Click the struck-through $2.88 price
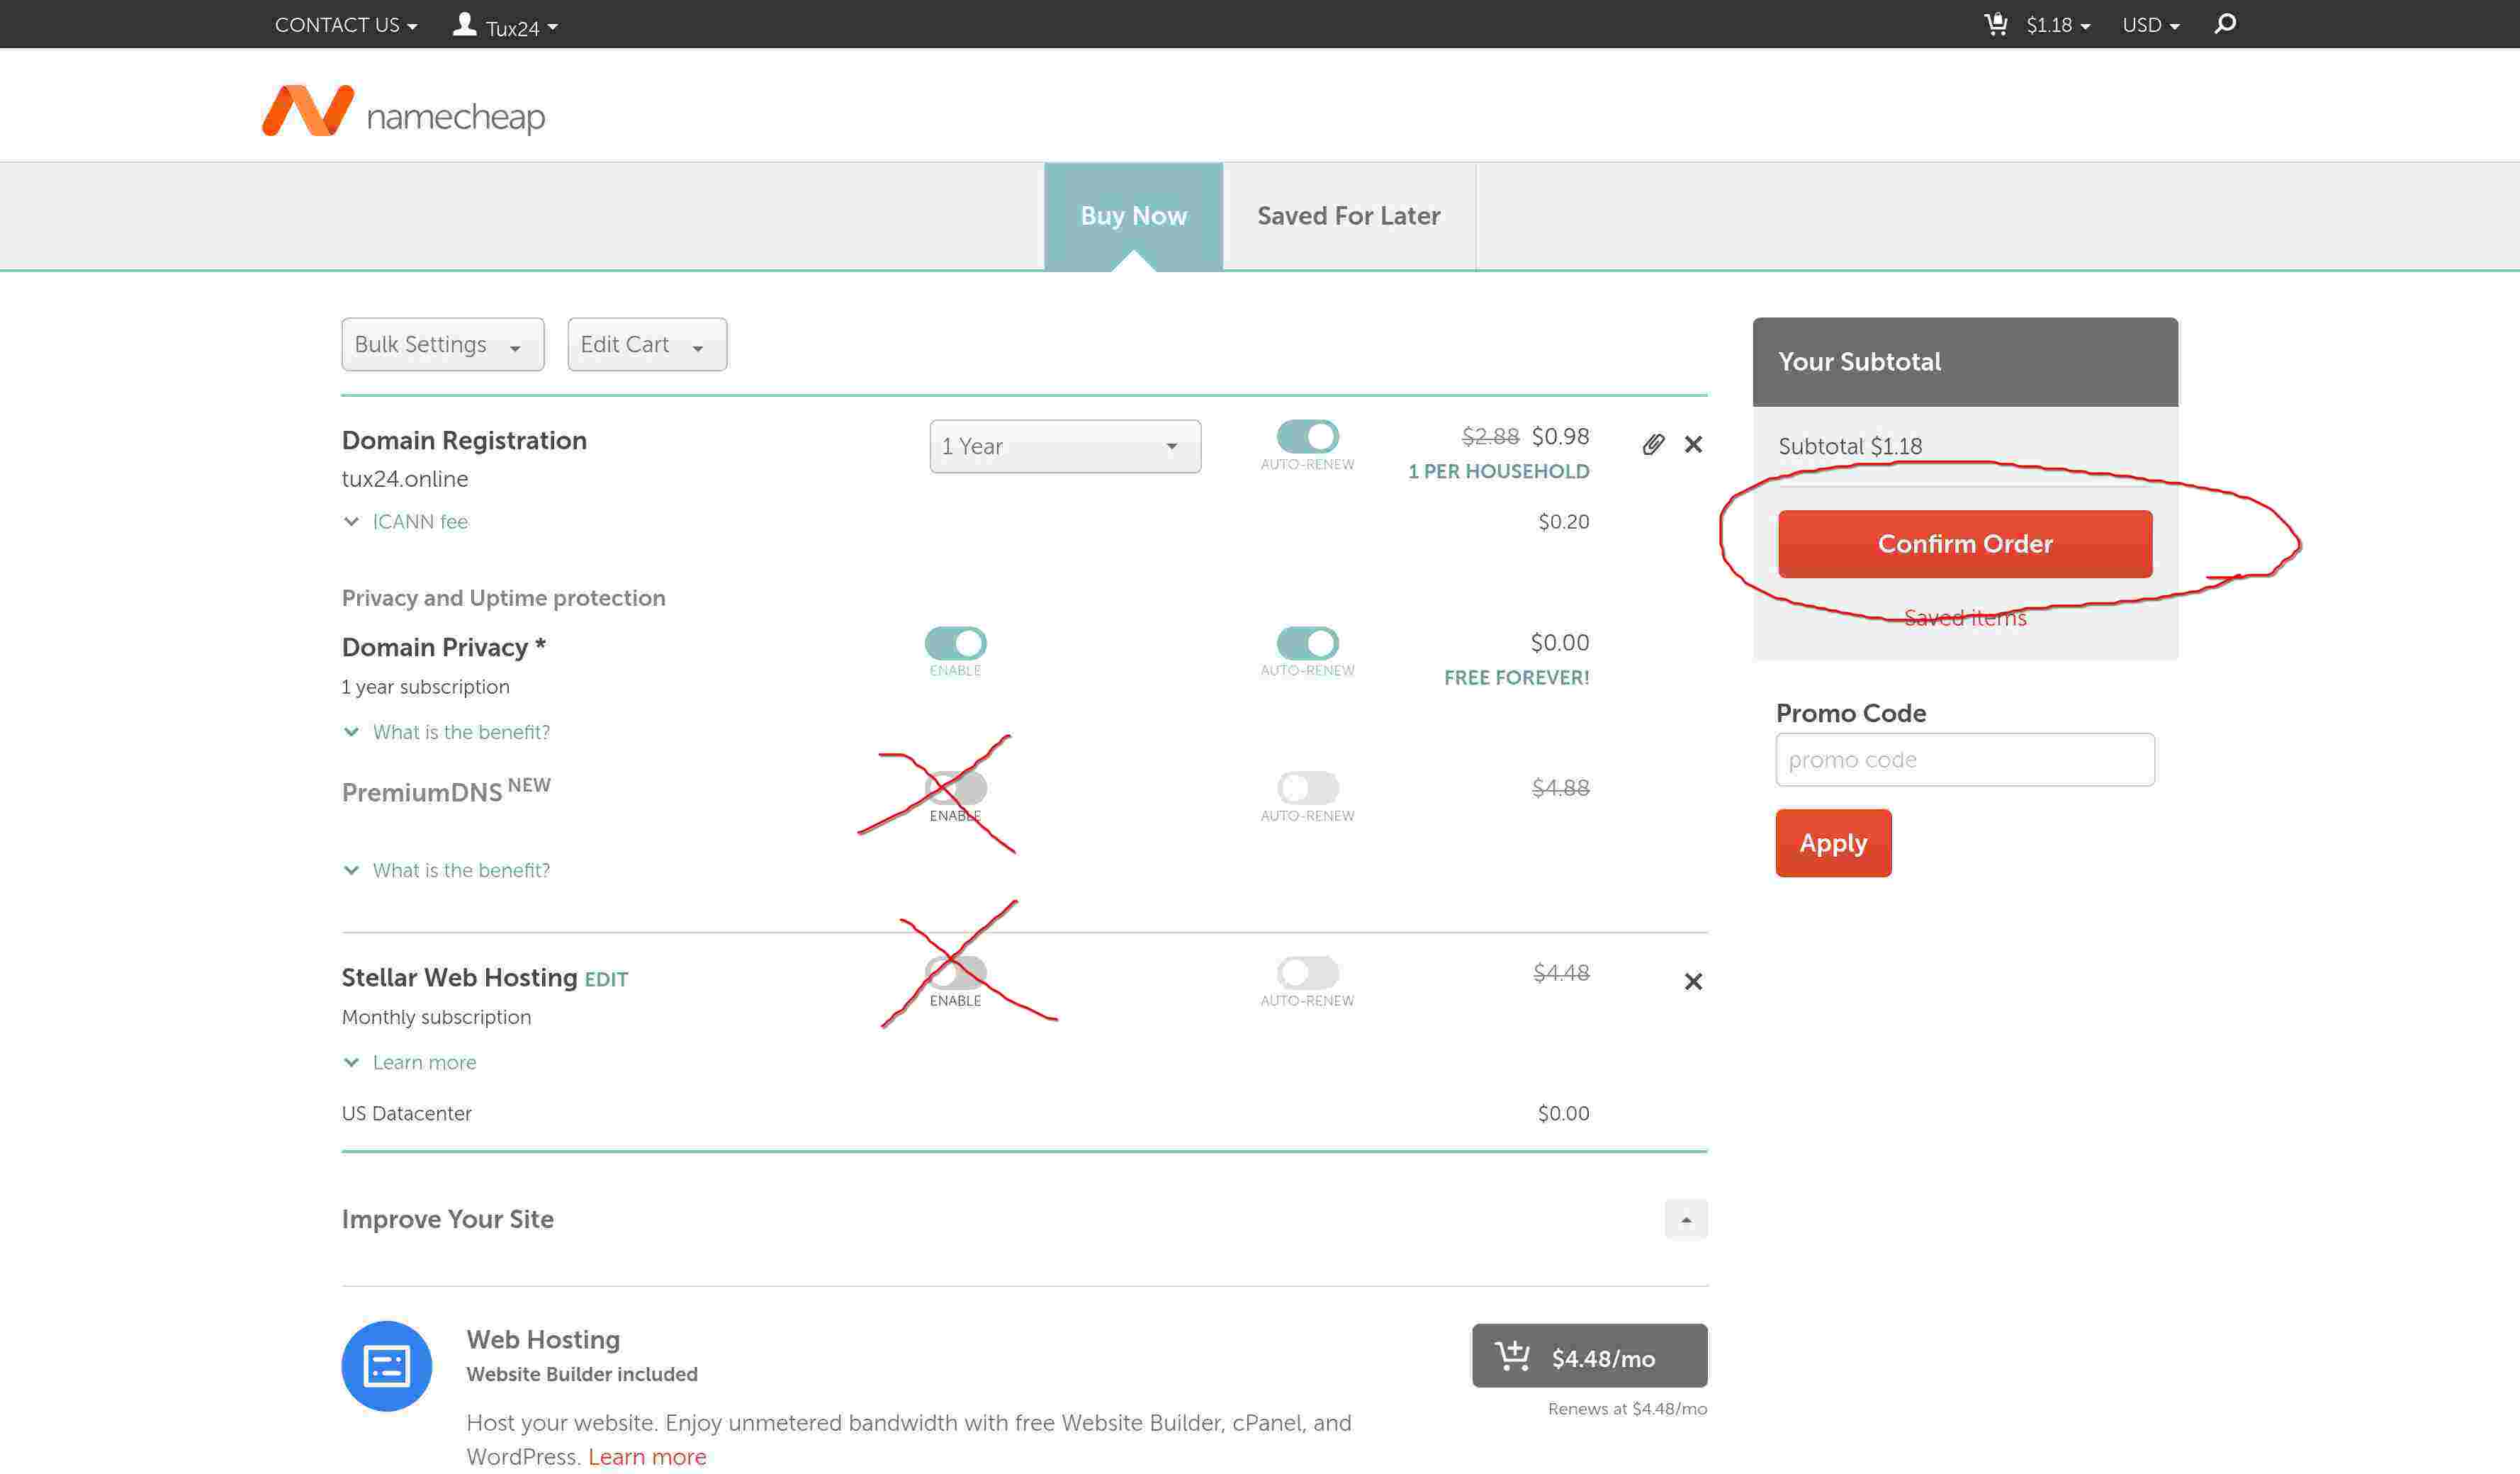This screenshot has height=1474, width=2520. click(x=1490, y=436)
